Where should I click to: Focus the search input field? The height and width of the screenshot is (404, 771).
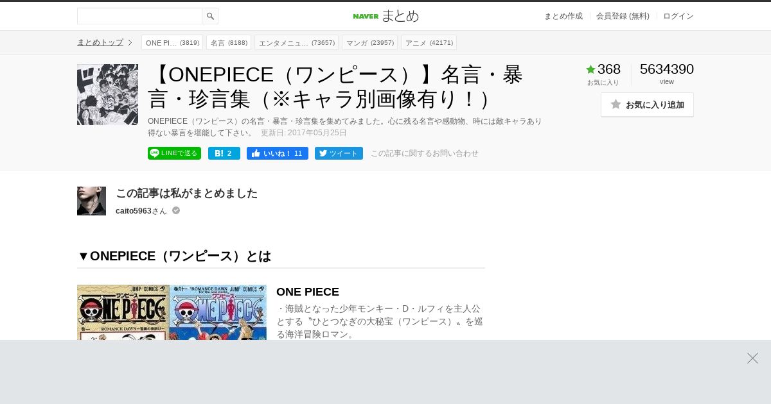(139, 16)
